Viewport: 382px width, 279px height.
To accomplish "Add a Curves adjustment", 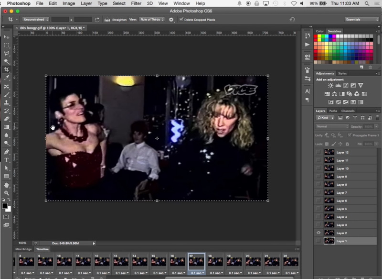I will [346, 85].
